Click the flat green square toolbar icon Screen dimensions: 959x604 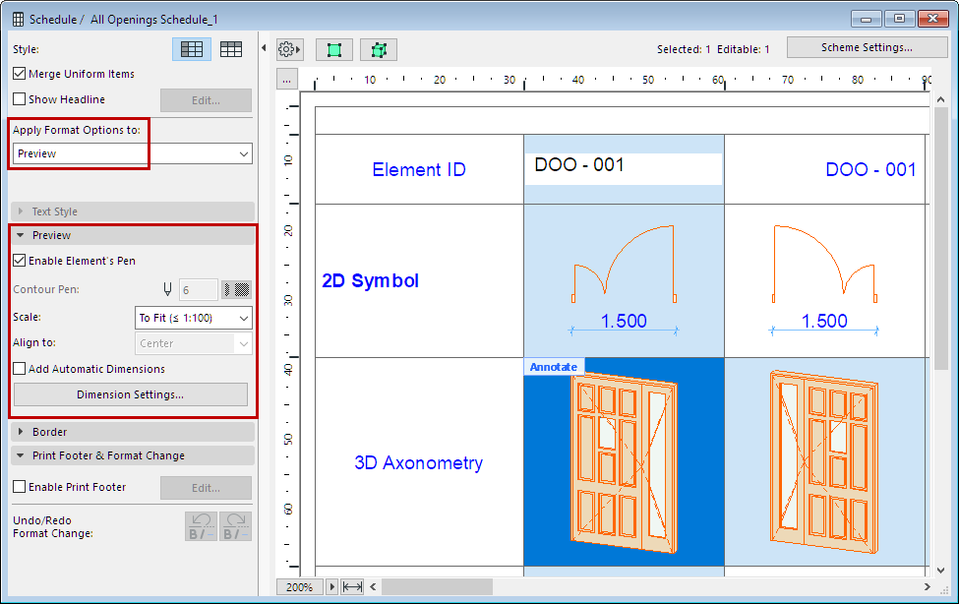pos(334,49)
